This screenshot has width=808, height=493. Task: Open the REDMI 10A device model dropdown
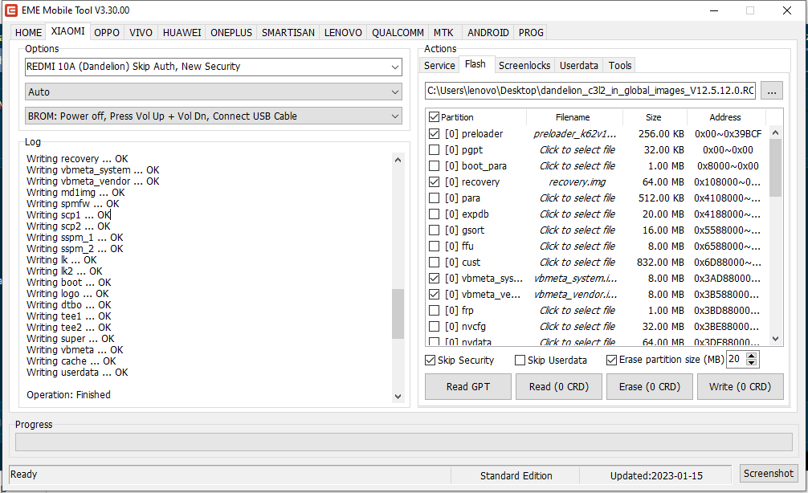tap(214, 67)
